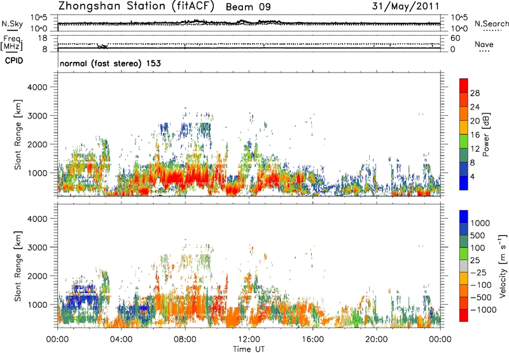The height and width of the screenshot is (353, 509).
Task: Click the "20:00" time axis label
Action: pos(377,340)
